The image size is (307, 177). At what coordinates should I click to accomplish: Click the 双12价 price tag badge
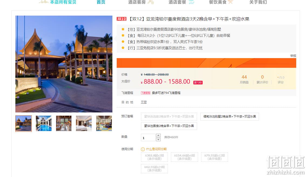[x=198, y=82]
